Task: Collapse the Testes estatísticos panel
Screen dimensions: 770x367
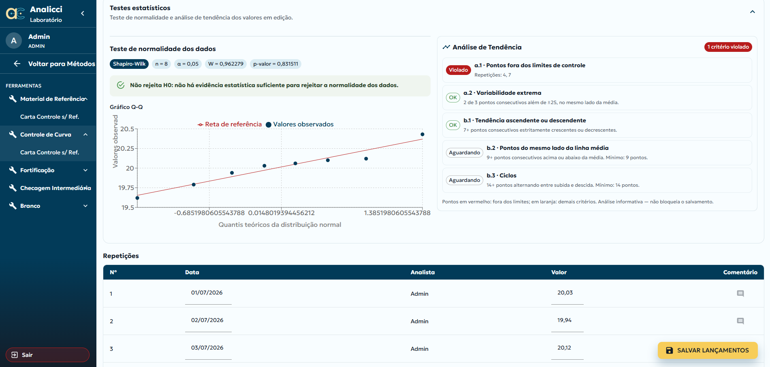Action: click(753, 12)
